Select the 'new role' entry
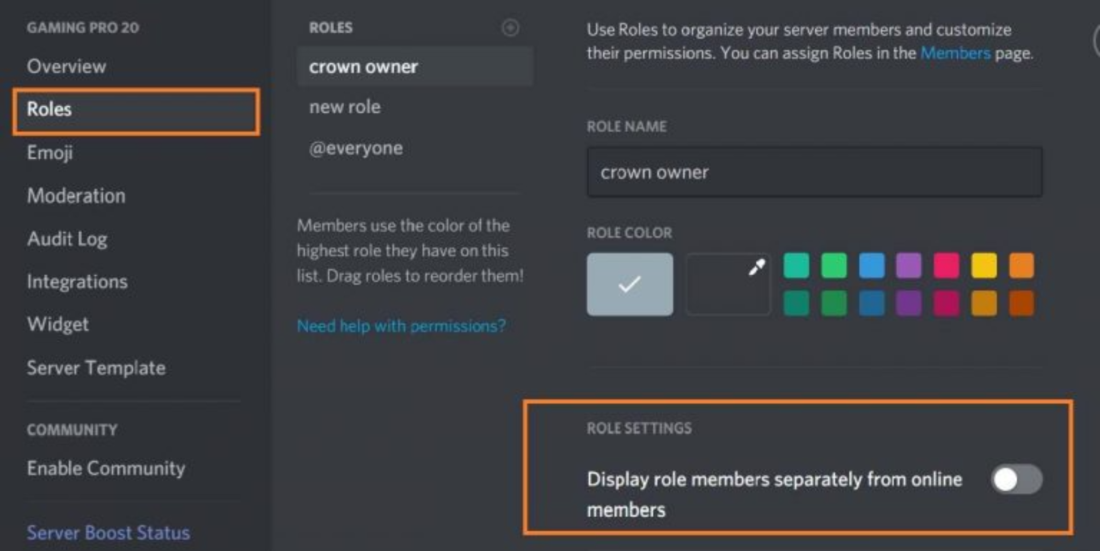 click(x=345, y=107)
